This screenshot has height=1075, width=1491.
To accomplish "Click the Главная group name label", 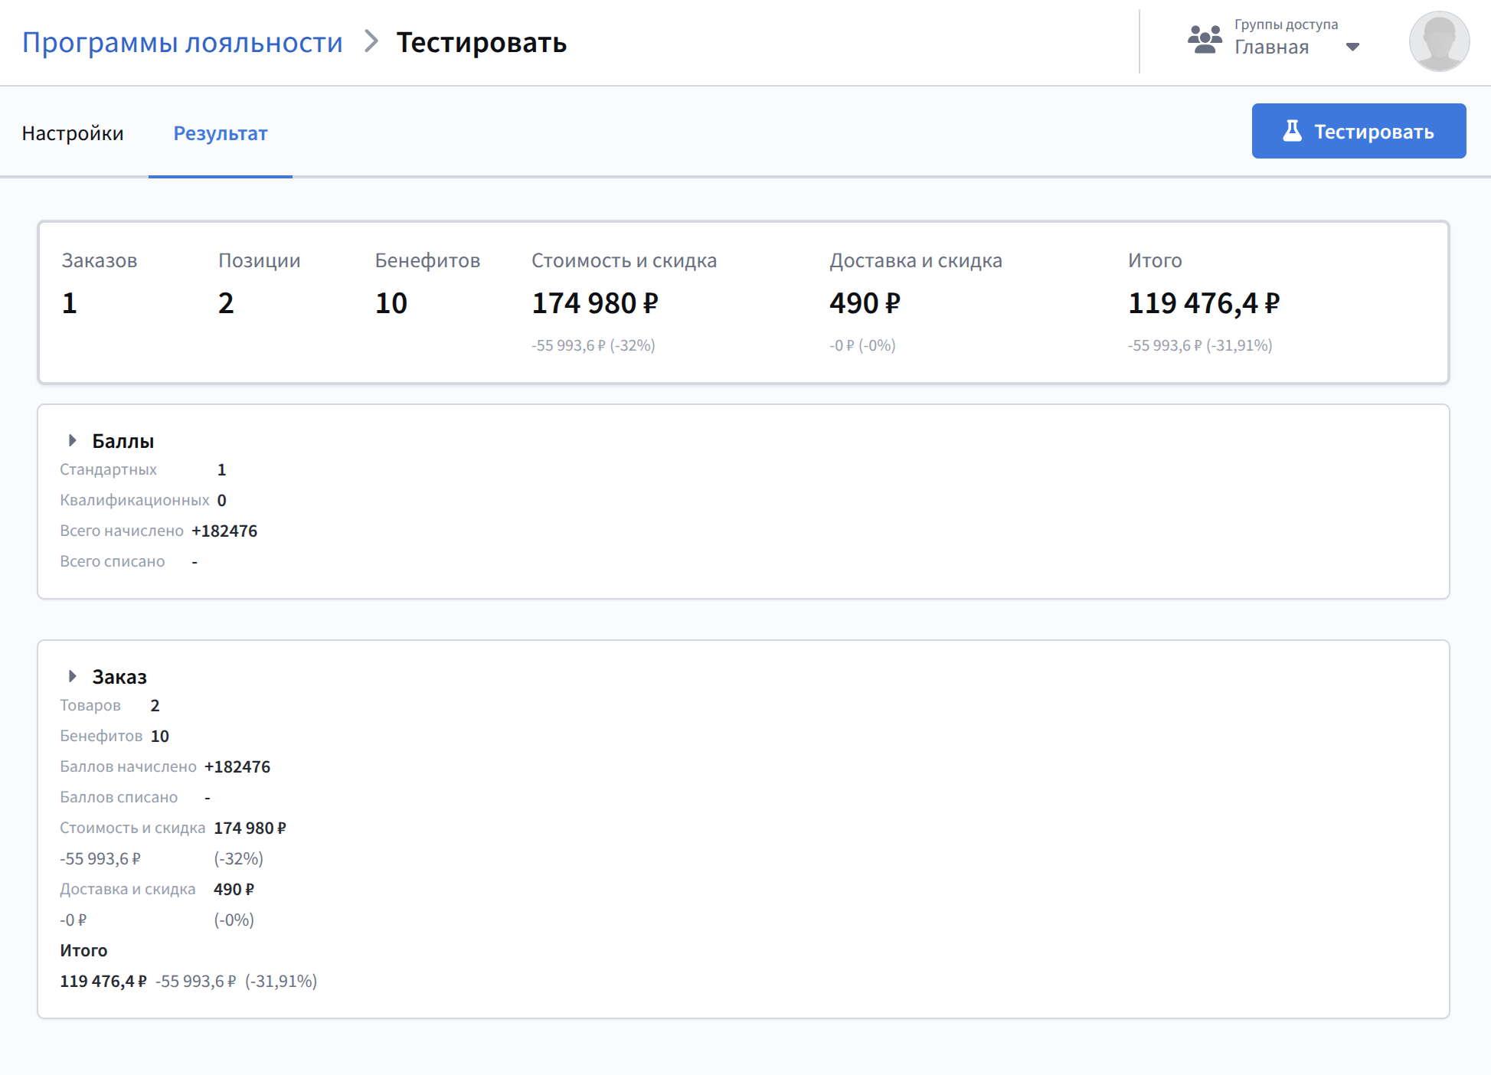I will pyautogui.click(x=1271, y=47).
